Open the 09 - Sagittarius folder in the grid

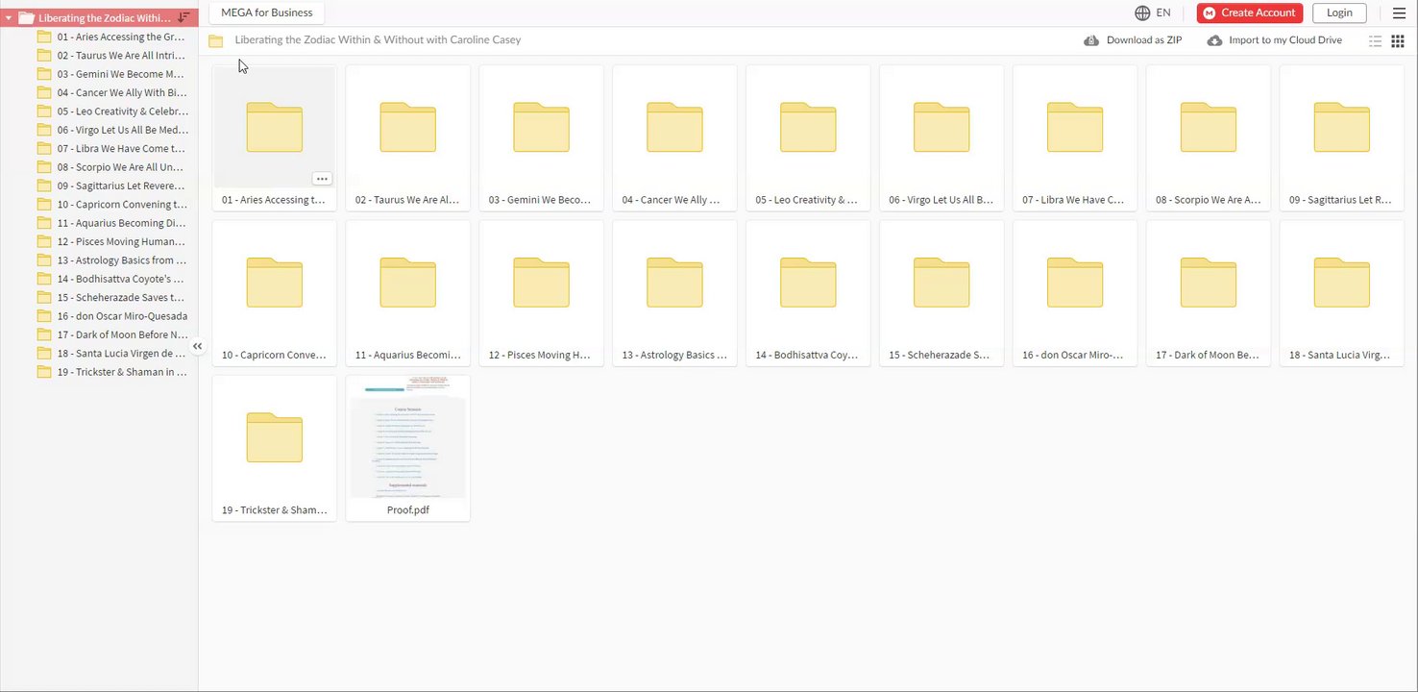pos(1342,137)
